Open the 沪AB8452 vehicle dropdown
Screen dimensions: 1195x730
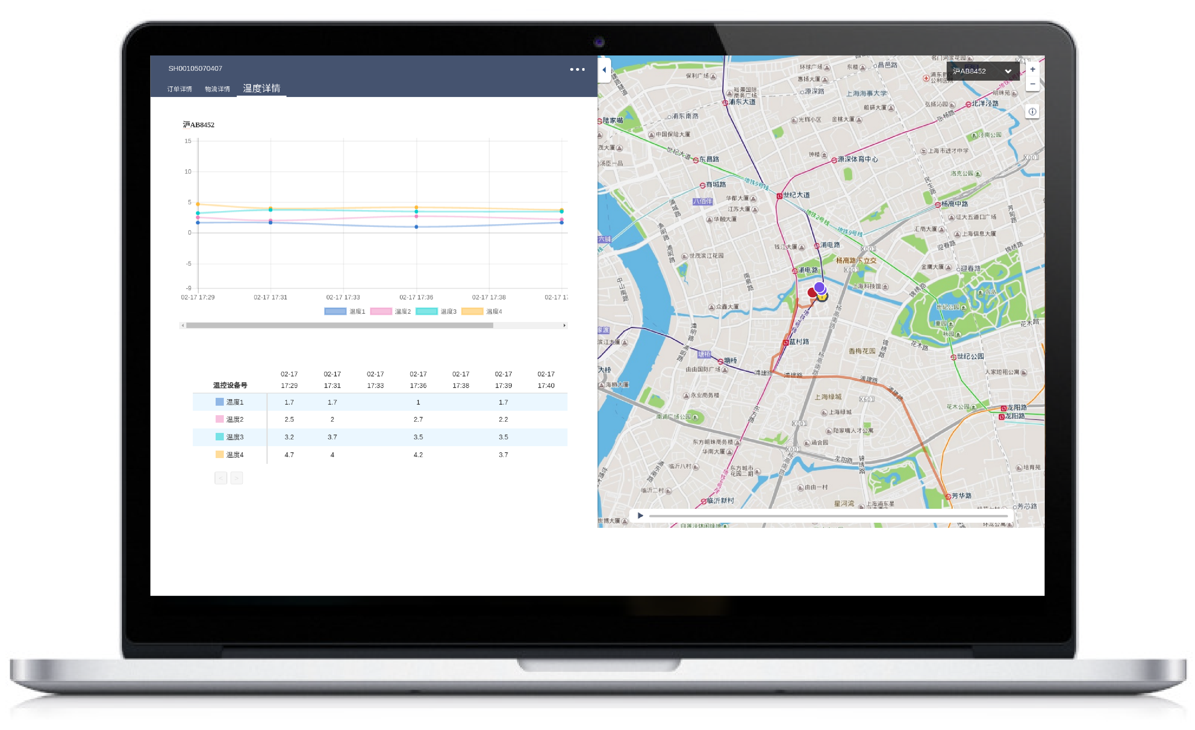[x=982, y=71]
